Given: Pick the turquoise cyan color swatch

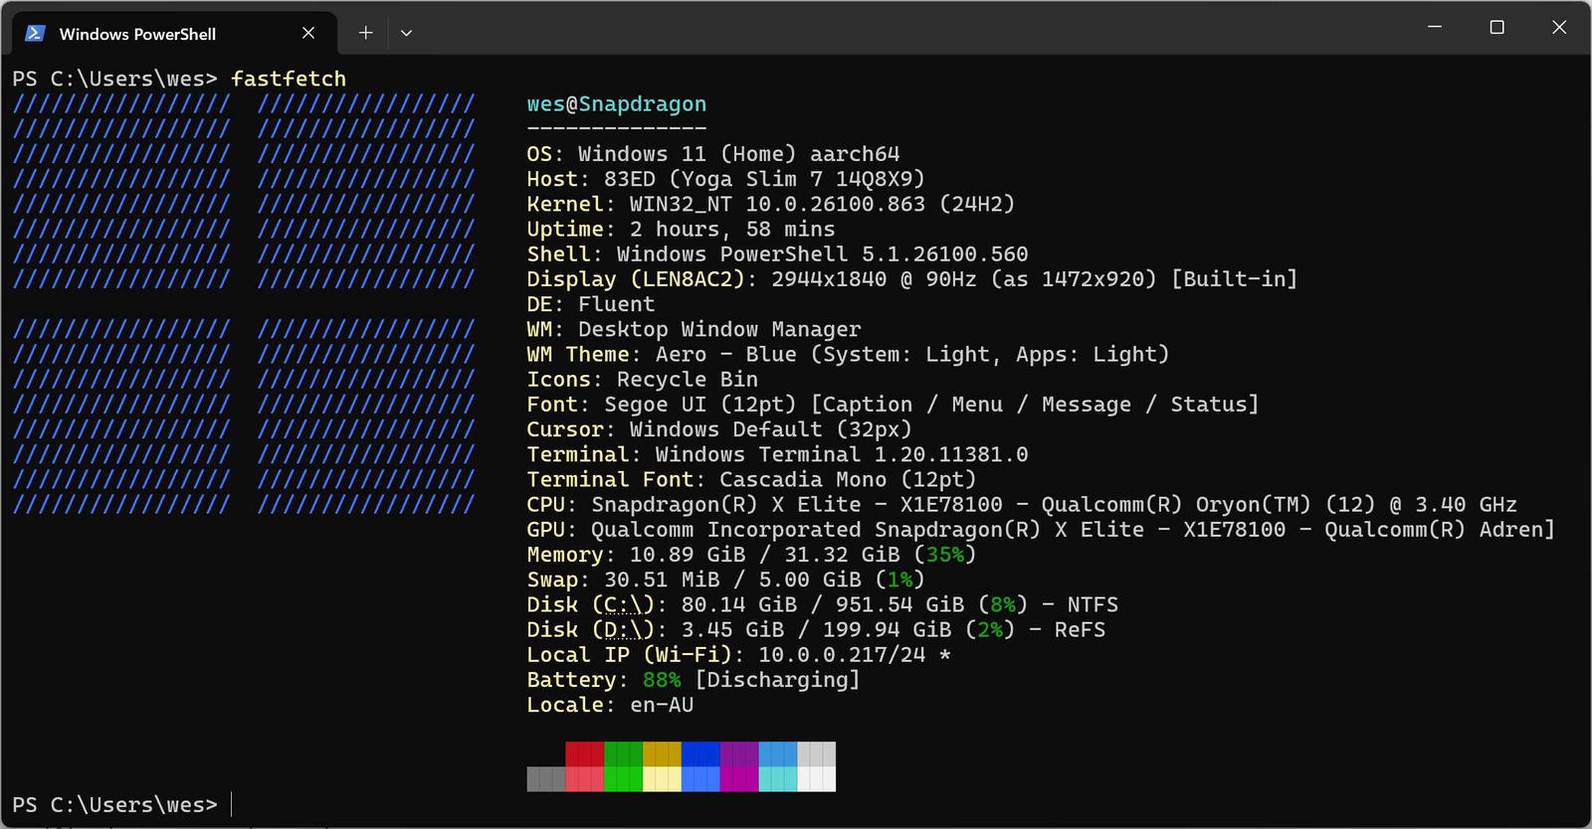Looking at the screenshot, I should coord(777,779).
